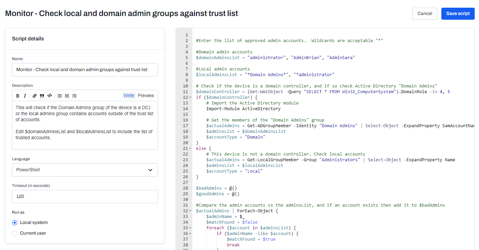This screenshot has width=479, height=250.
Task: Select the Write tab
Action: [x=129, y=95]
